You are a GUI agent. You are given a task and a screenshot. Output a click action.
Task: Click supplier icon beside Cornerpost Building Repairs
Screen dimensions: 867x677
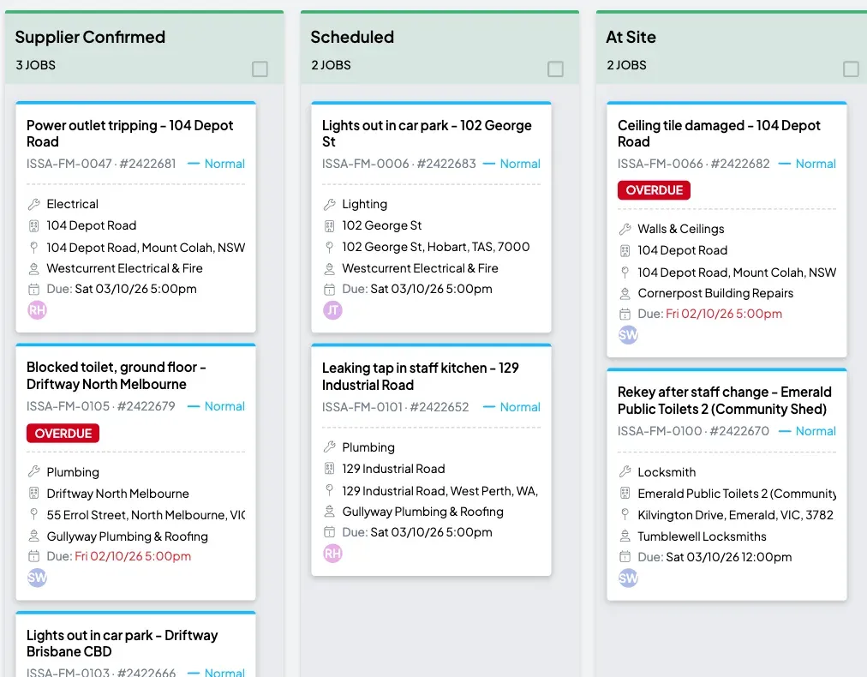(x=625, y=293)
